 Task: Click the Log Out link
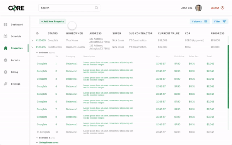point(215,8)
